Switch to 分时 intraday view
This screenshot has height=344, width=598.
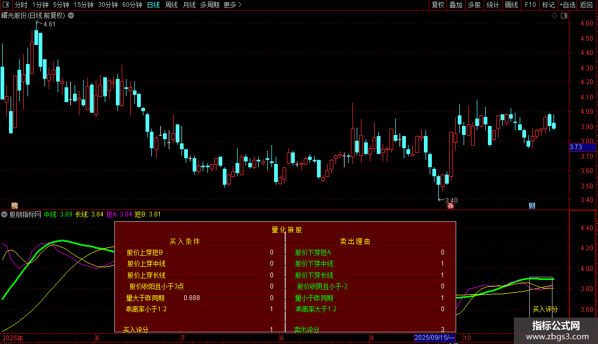[x=21, y=5]
